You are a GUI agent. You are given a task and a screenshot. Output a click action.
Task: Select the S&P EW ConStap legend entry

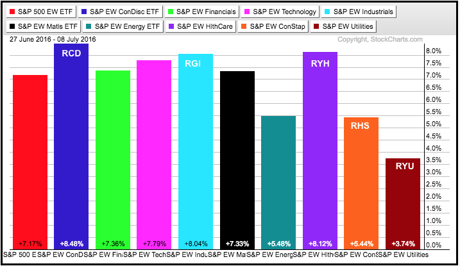pos(276,26)
